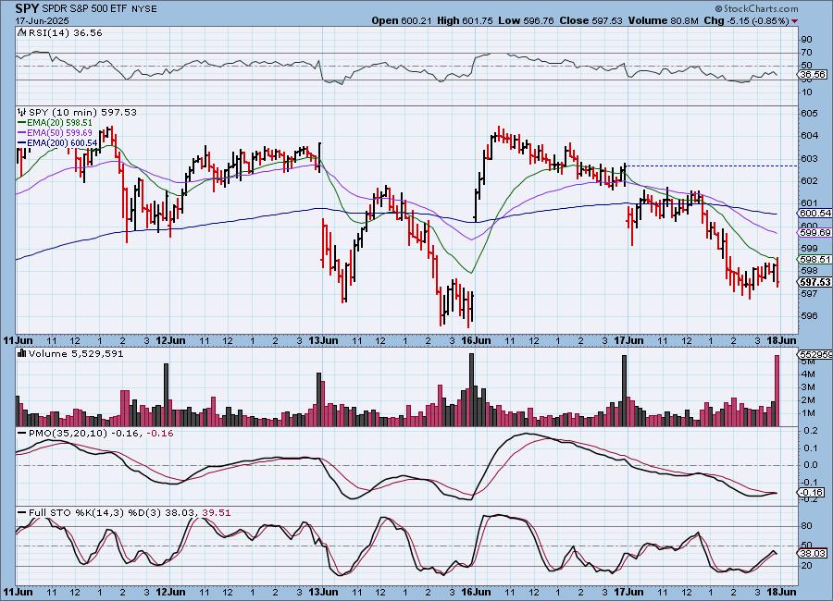Click the bold 597.53 last-price tag on right axis

pyautogui.click(x=814, y=282)
